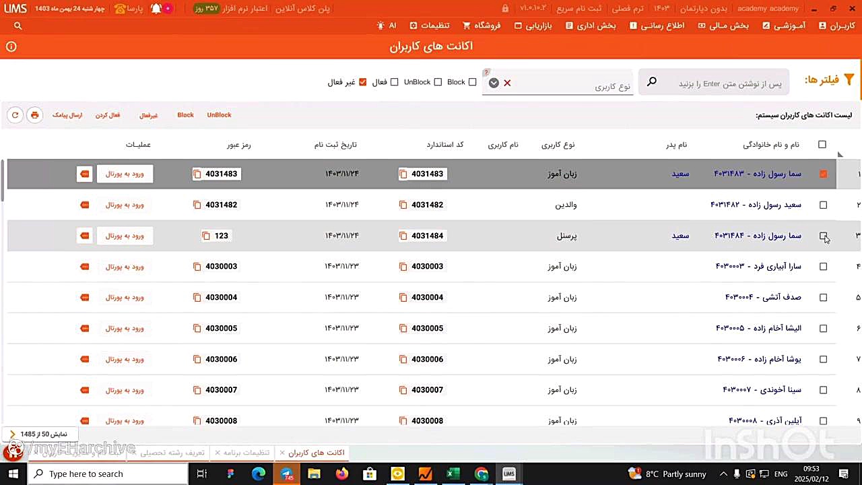Screen dimensions: 862x485
Task: Click the Windows Type here to search box
Action: [x=108, y=474]
